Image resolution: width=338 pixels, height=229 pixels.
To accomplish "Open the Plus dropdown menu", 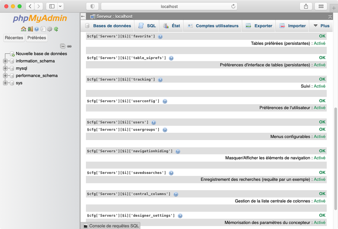I will point(321,26).
